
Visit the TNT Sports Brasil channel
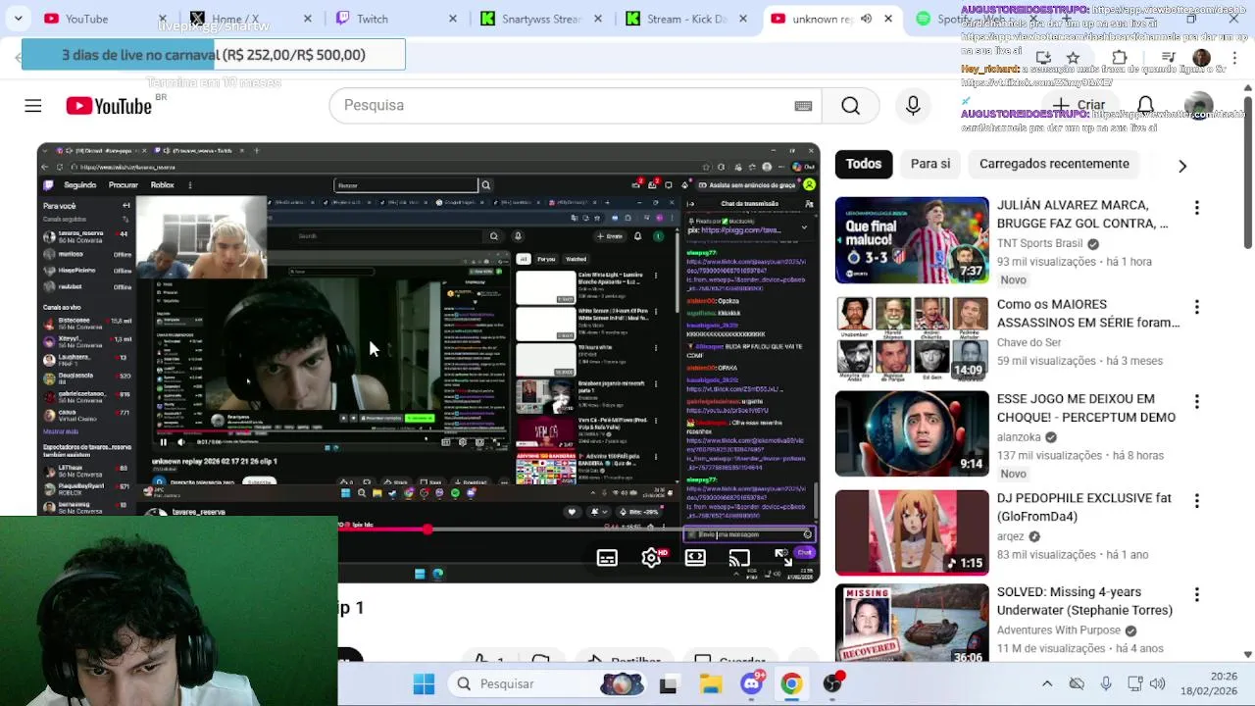pos(1040,243)
